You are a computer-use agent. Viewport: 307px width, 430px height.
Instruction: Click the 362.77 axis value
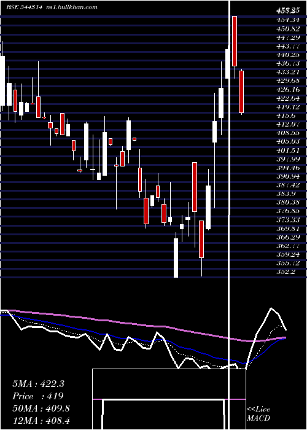(x=287, y=246)
